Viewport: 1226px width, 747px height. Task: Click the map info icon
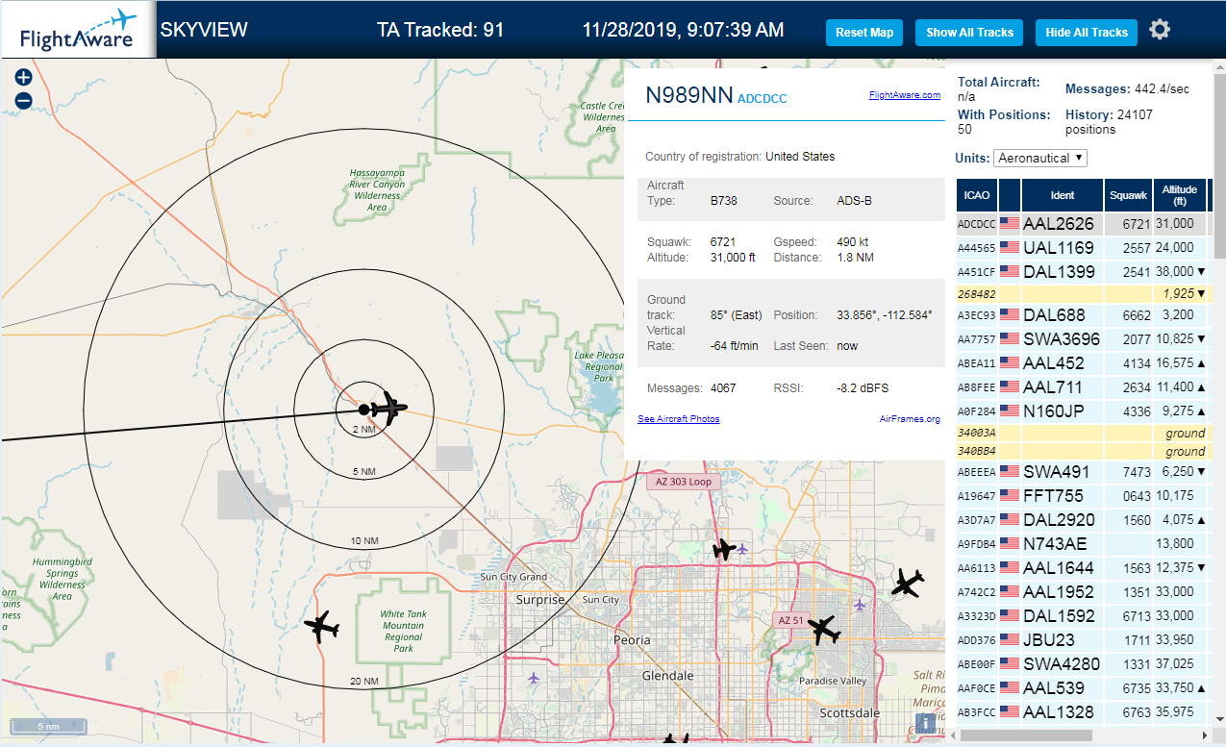coord(926,725)
